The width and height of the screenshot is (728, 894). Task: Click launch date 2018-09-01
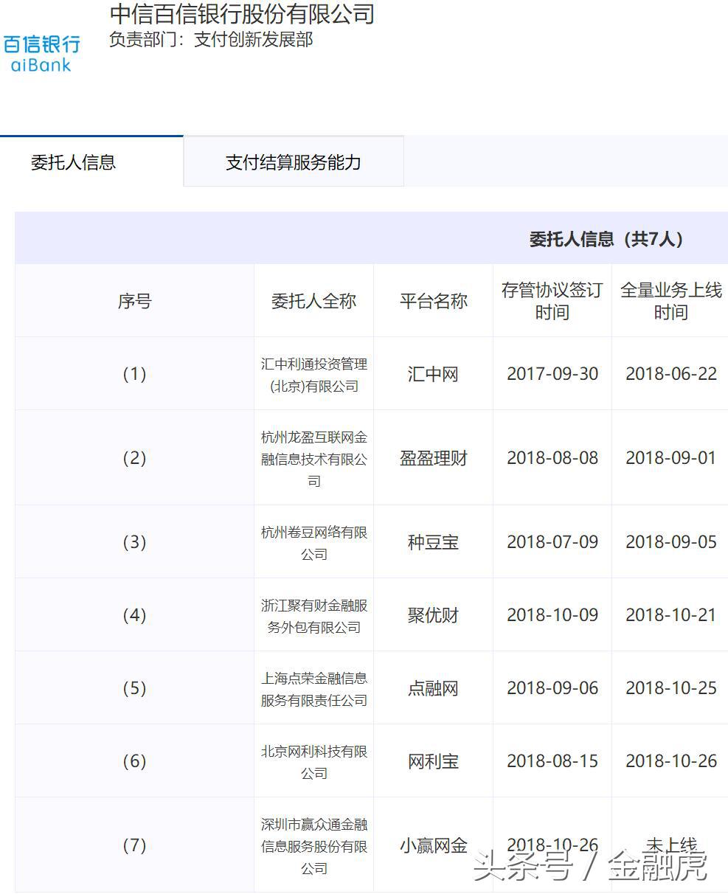671,458
